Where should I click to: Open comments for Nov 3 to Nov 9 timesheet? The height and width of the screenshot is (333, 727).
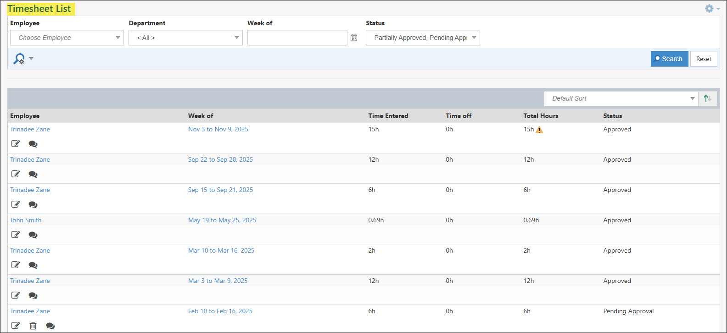coord(33,144)
